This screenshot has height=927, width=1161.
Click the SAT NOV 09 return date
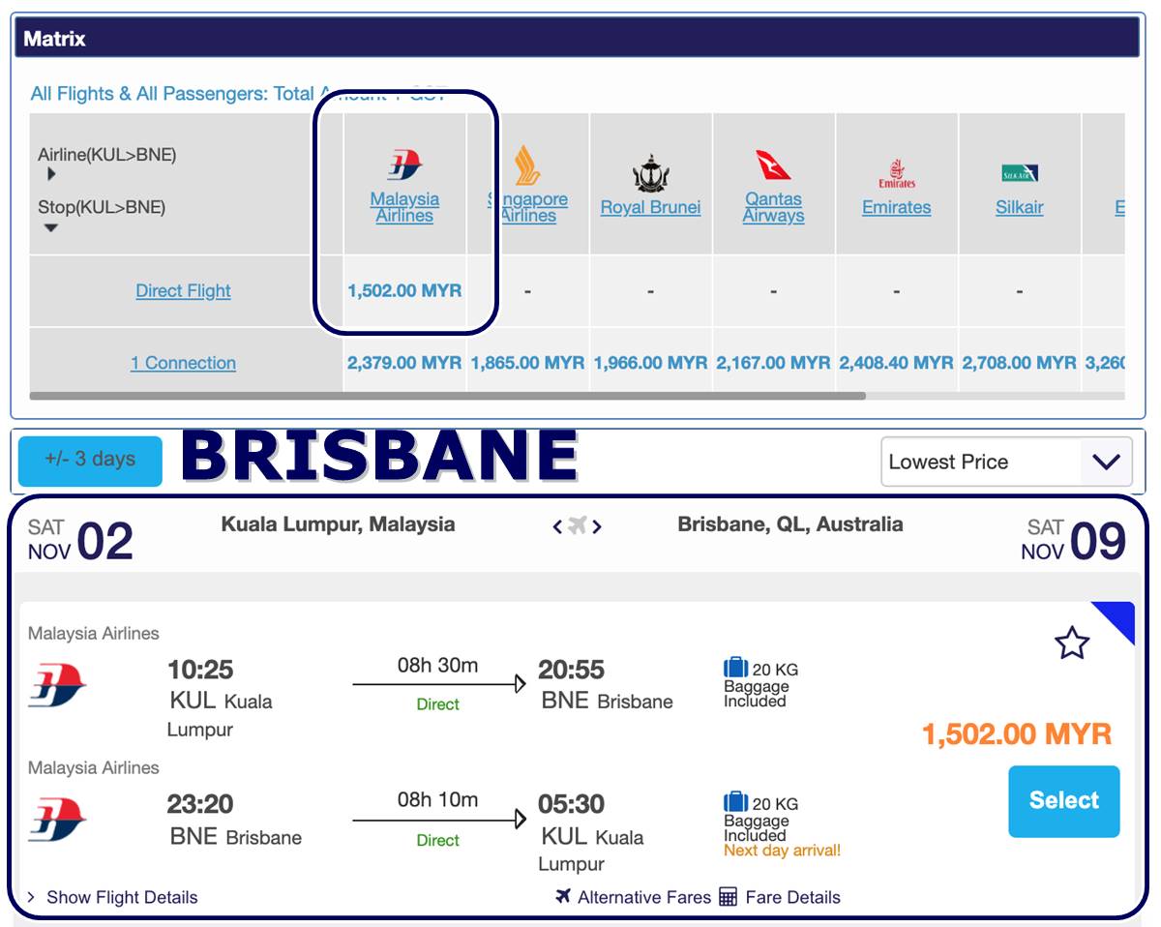coord(1074,541)
